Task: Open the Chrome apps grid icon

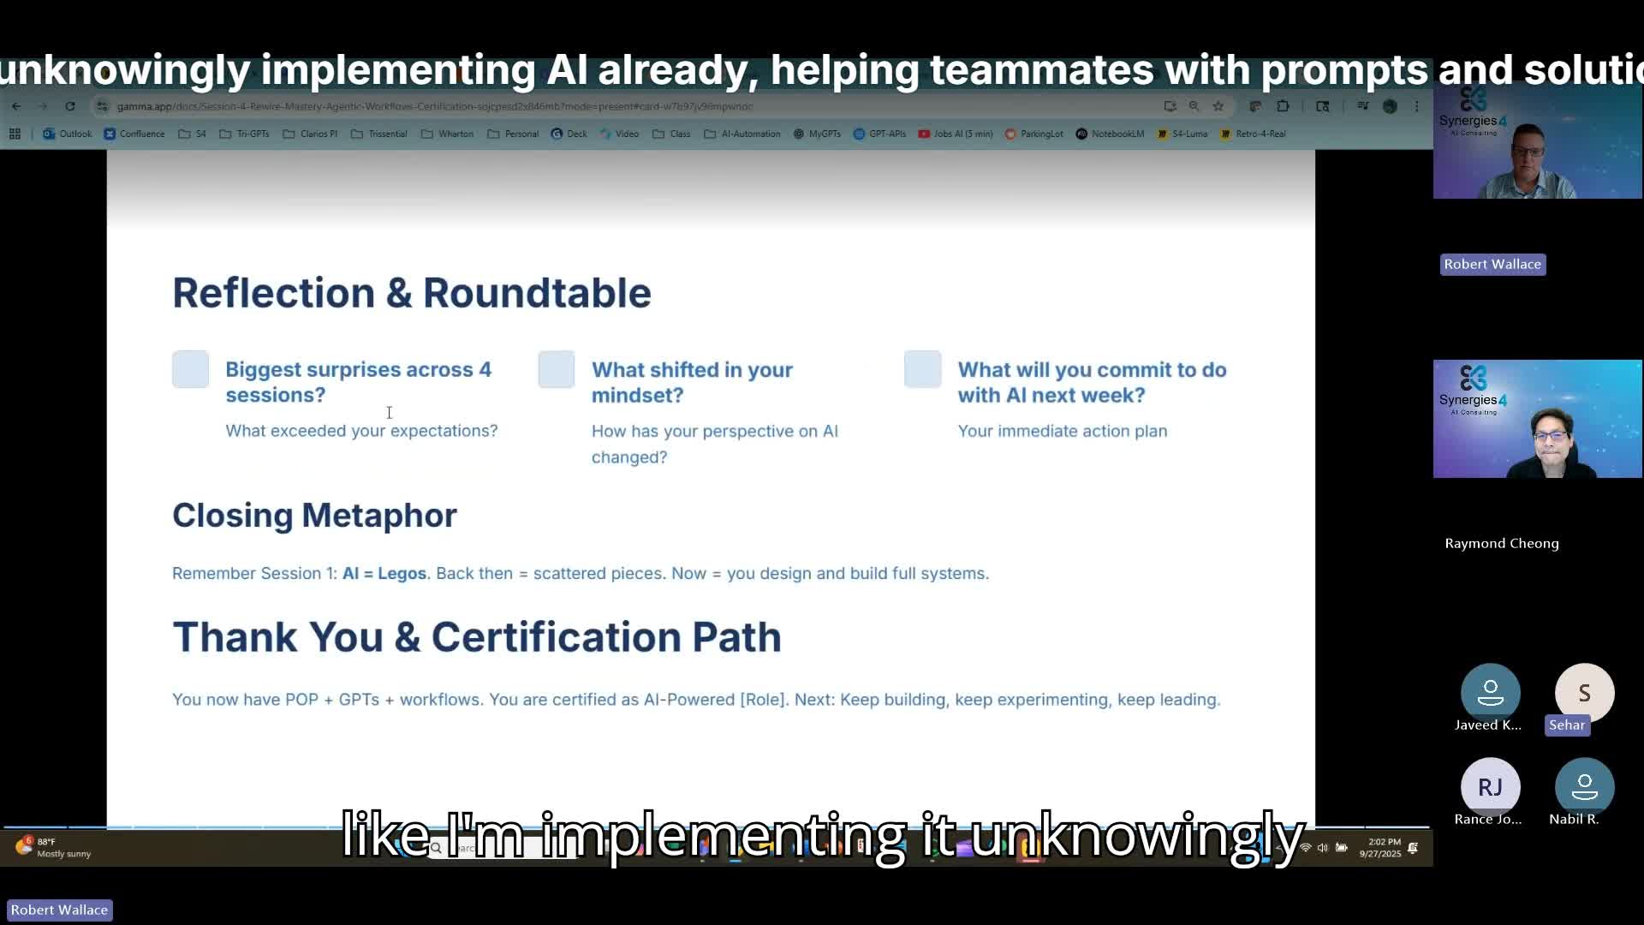Action: tap(15, 134)
